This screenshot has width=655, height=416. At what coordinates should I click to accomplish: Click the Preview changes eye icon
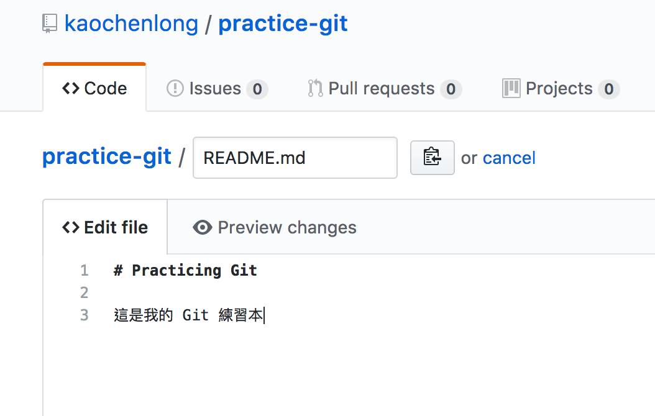pos(203,227)
